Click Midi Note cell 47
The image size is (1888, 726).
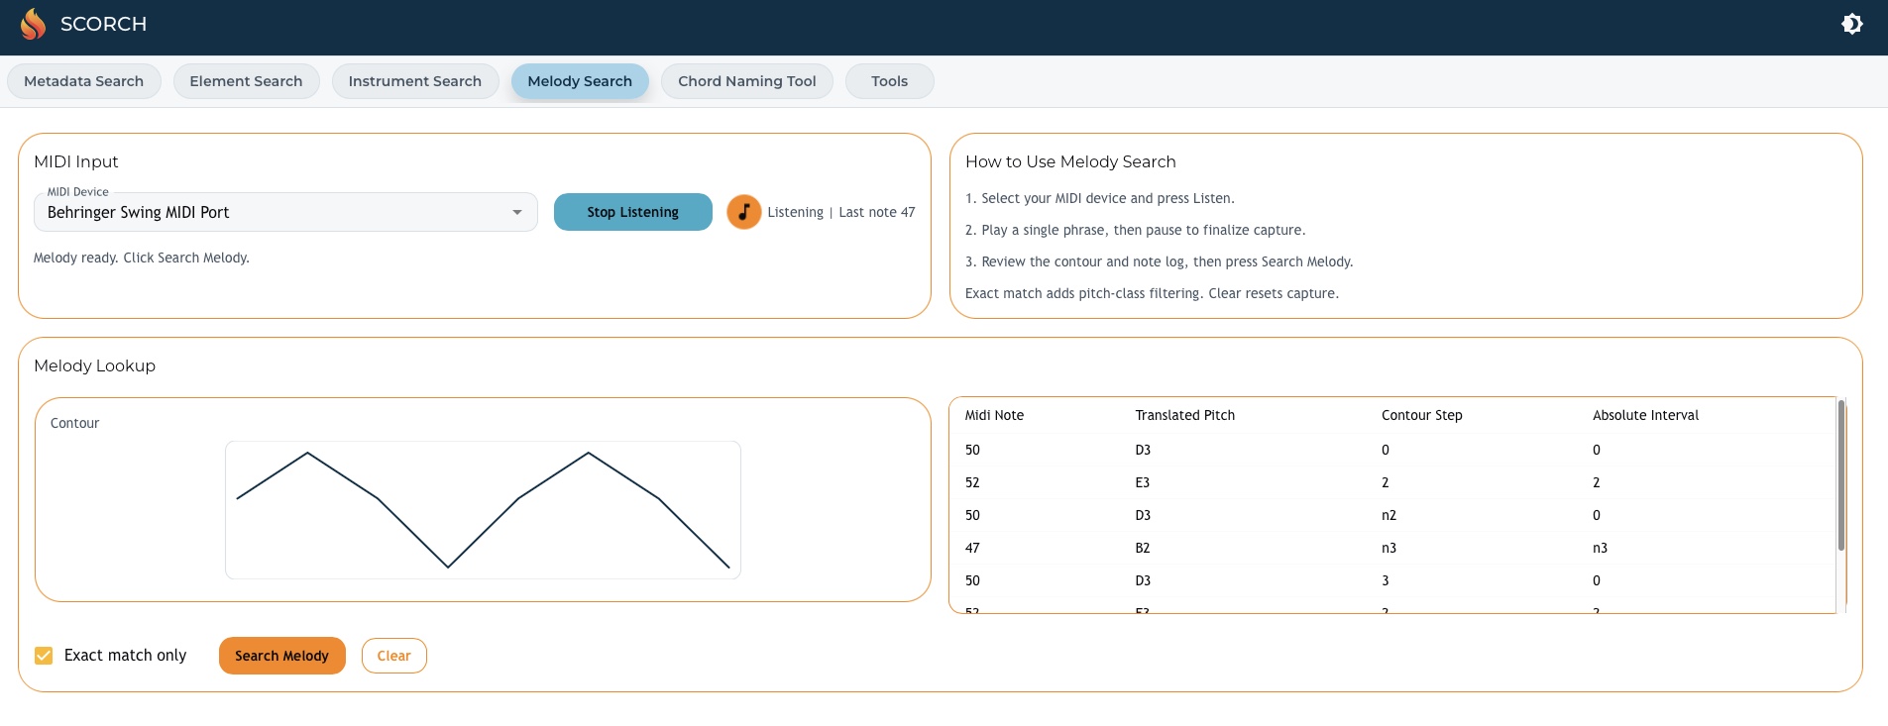click(972, 548)
